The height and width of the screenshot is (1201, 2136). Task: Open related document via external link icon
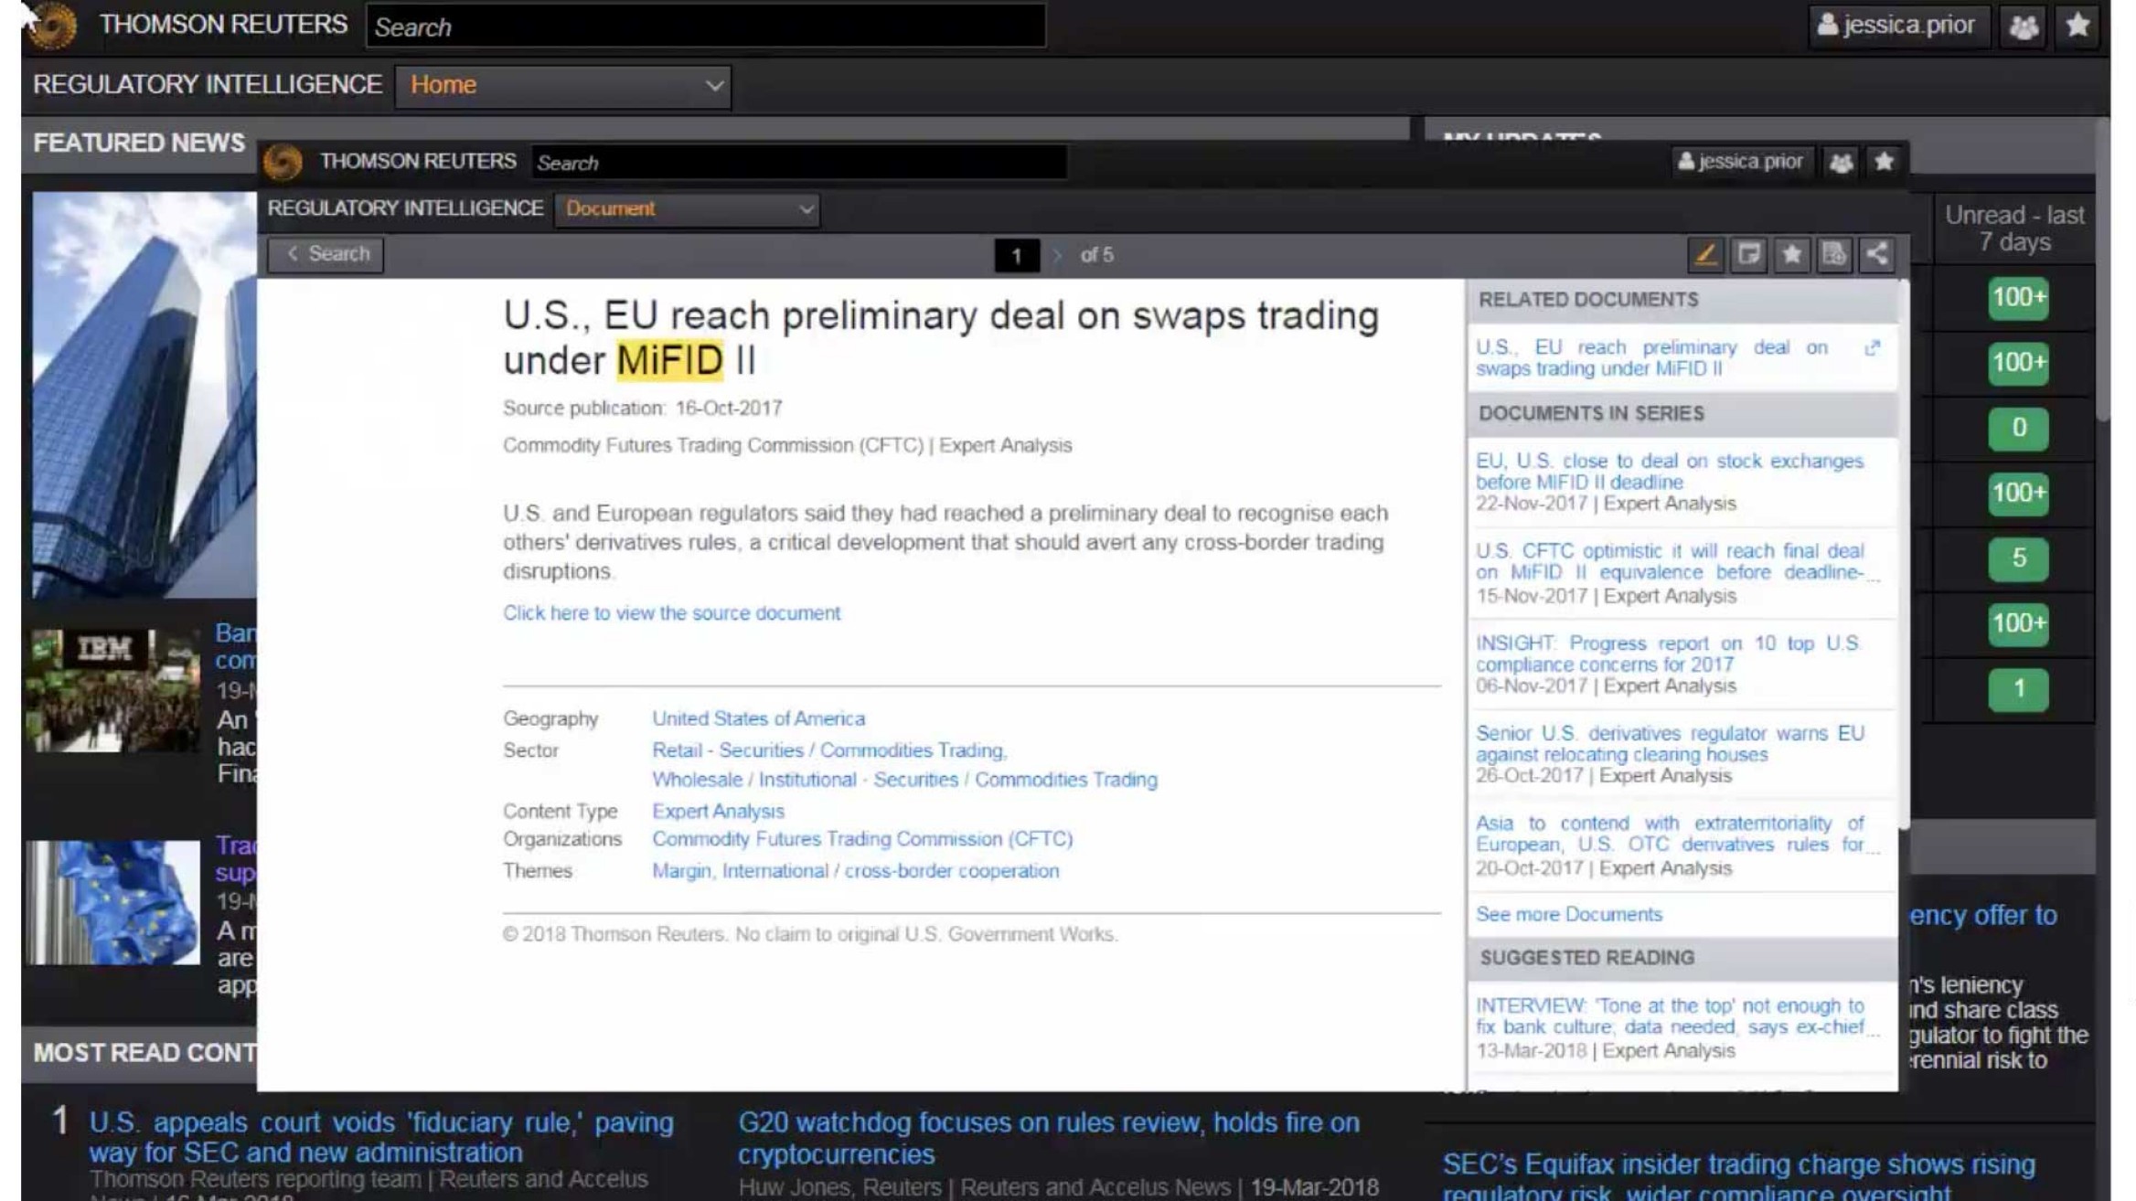click(1872, 348)
